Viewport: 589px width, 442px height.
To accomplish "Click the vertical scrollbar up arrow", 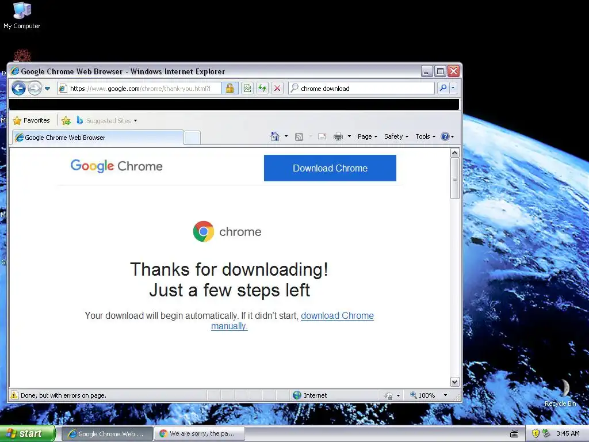I will pos(454,153).
